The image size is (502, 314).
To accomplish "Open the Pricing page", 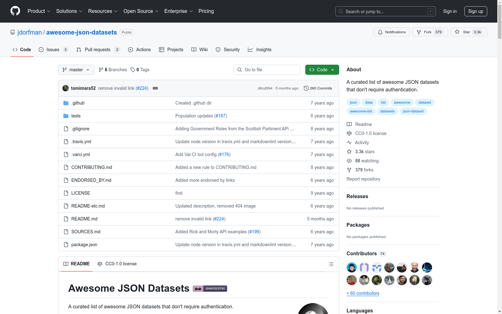I will pyautogui.click(x=206, y=11).
